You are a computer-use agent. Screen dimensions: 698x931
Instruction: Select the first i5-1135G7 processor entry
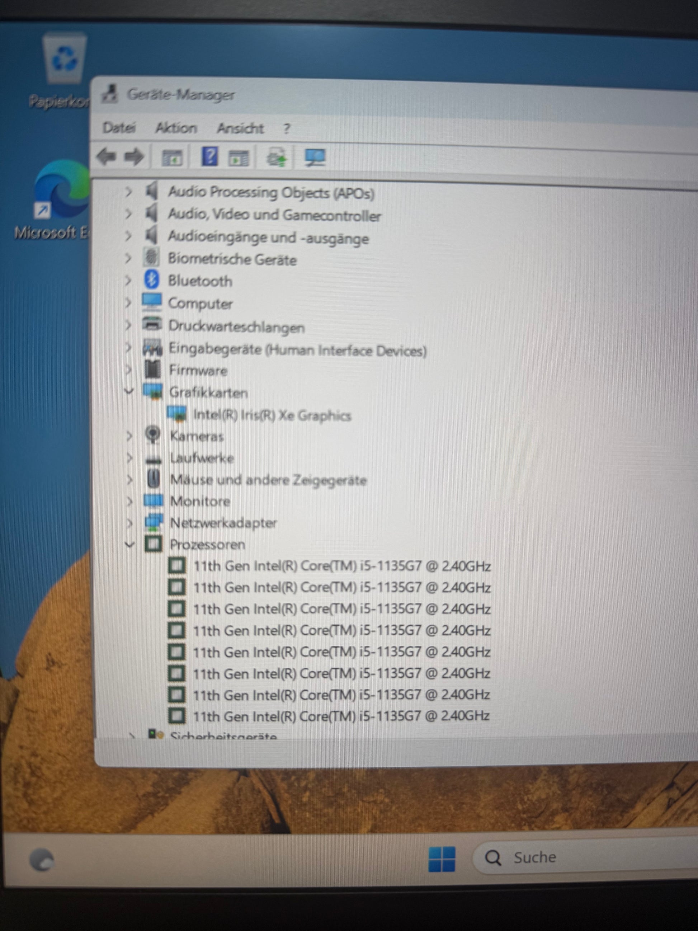[341, 566]
